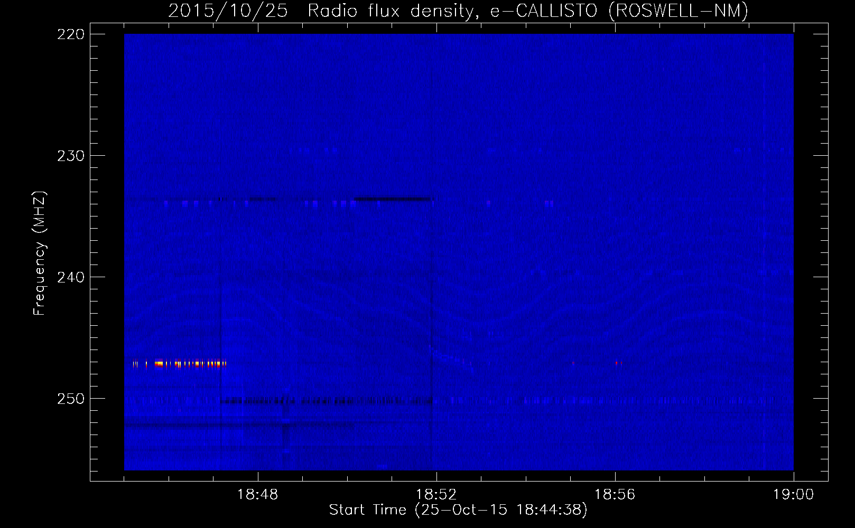Screen dimensions: 855x528
Task: Click the '19:00' time axis label
Action: click(793, 495)
